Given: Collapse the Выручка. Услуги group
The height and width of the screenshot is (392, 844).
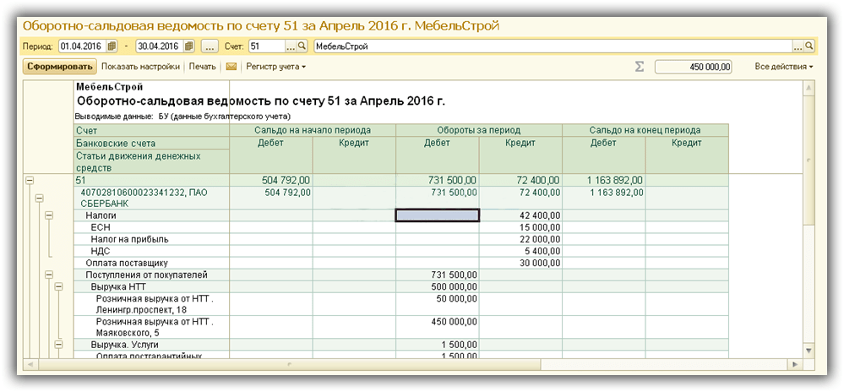Looking at the screenshot, I should (57, 345).
